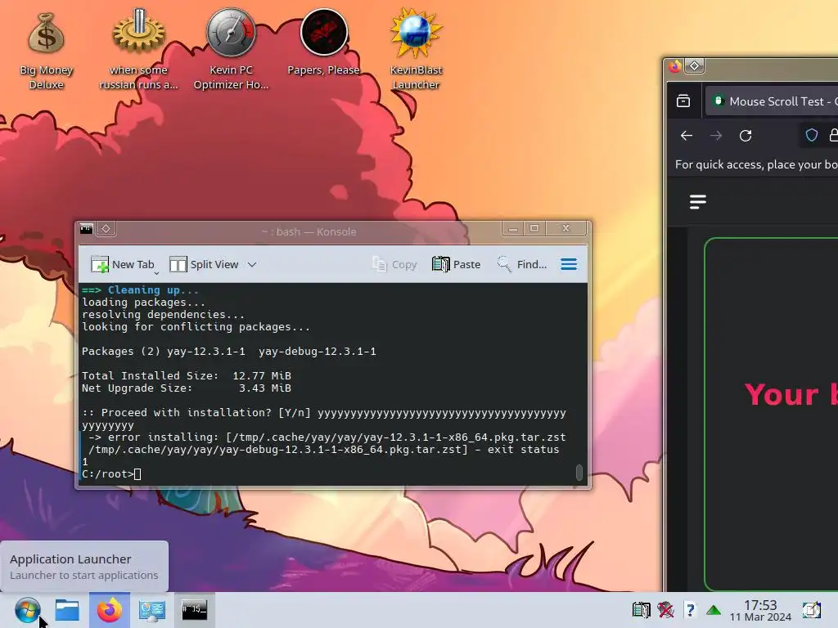Image resolution: width=838 pixels, height=628 pixels.
Task: Close the Konsole window
Action: 566,229
